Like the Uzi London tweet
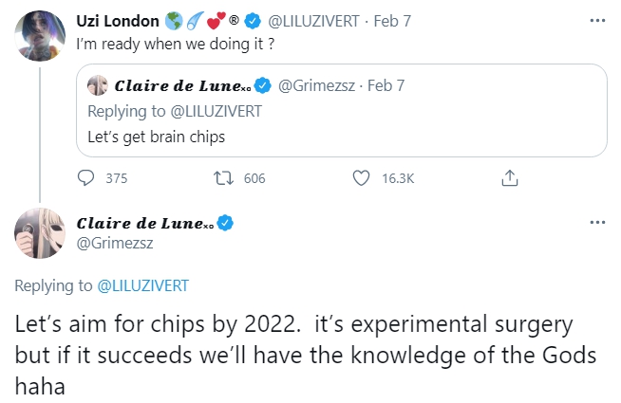621x403 pixels. 361,178
